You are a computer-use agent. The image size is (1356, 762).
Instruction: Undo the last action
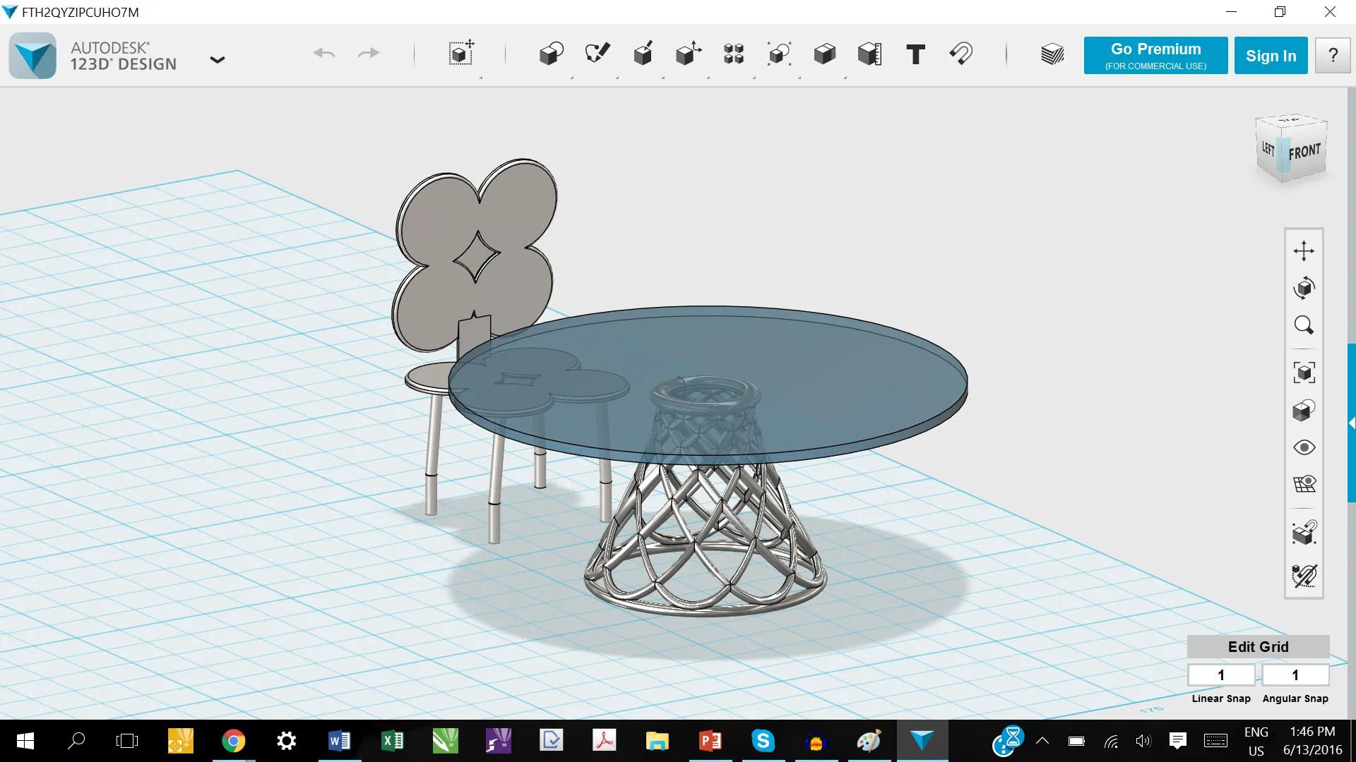(324, 54)
